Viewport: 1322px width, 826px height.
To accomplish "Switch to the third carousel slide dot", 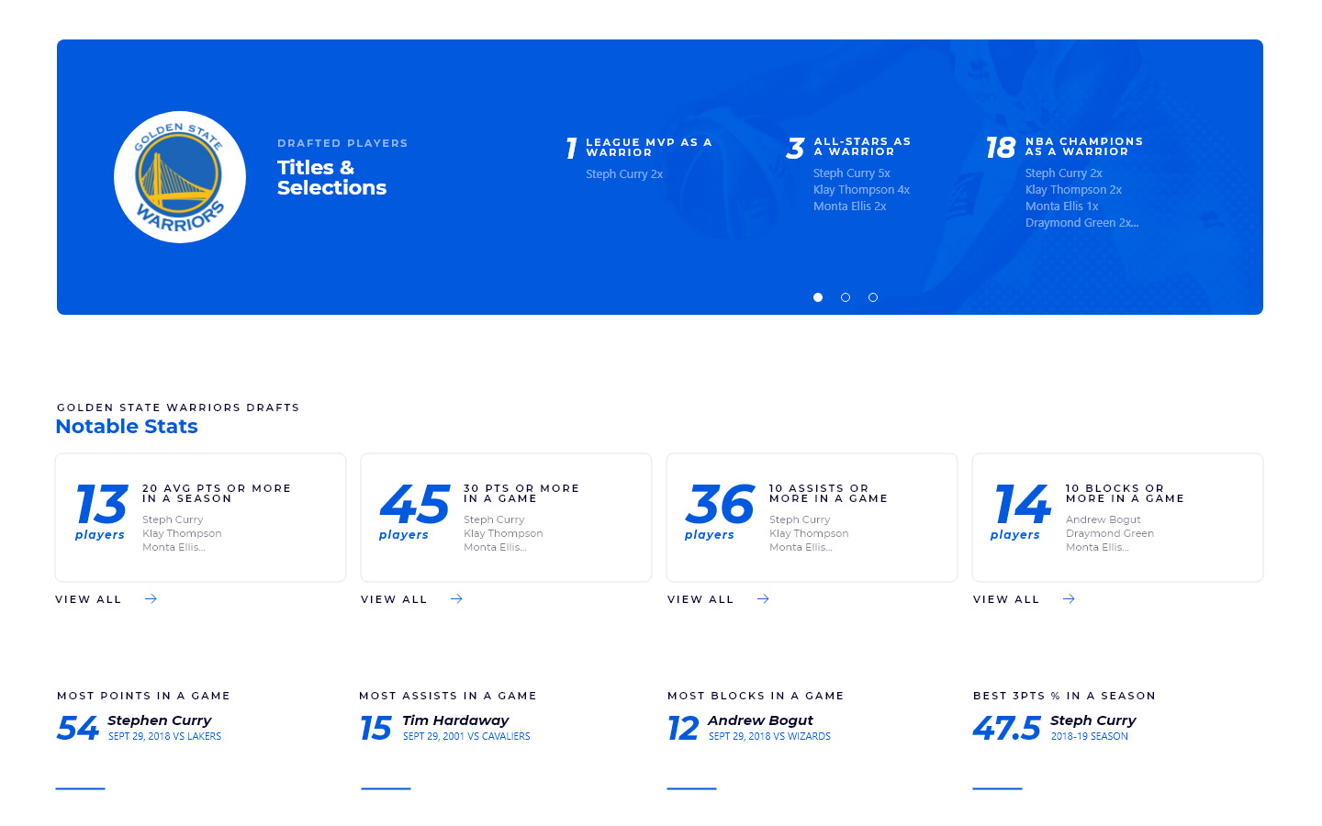I will (873, 297).
